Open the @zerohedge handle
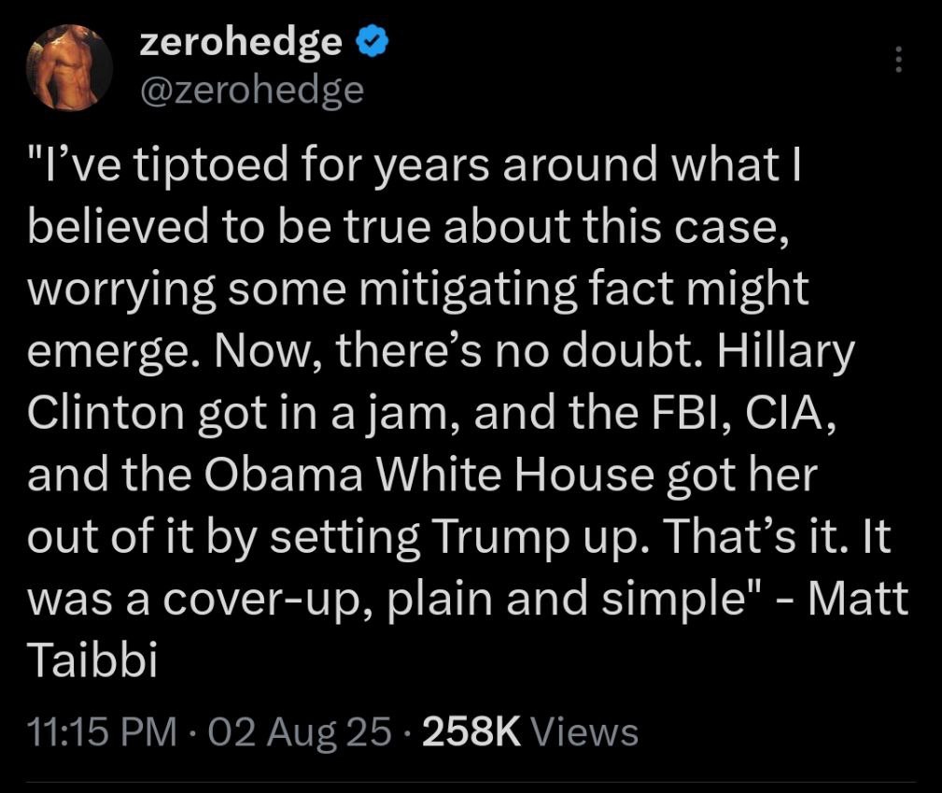Screen dimensions: 942x793 [x=252, y=89]
